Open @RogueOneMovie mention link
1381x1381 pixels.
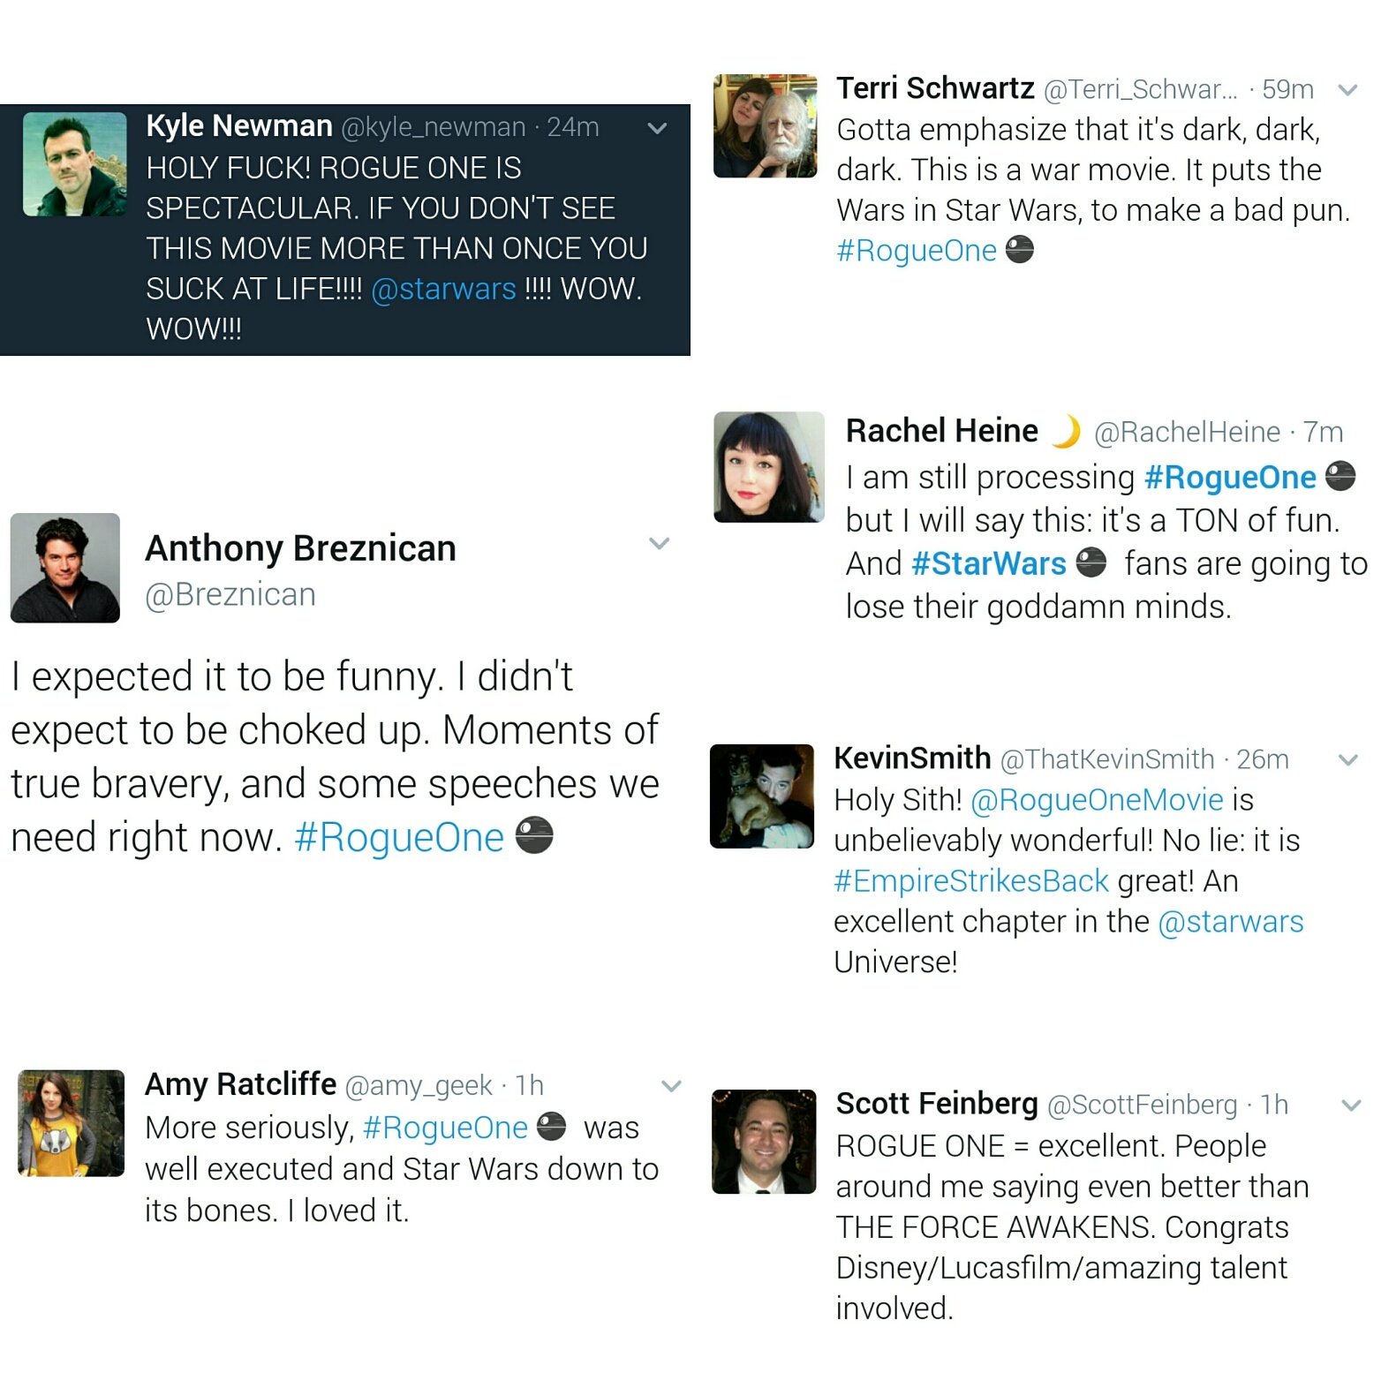pos(1097,800)
